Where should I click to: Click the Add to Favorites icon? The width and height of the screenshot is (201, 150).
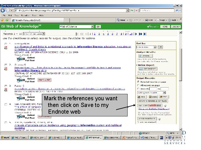[7, 20]
